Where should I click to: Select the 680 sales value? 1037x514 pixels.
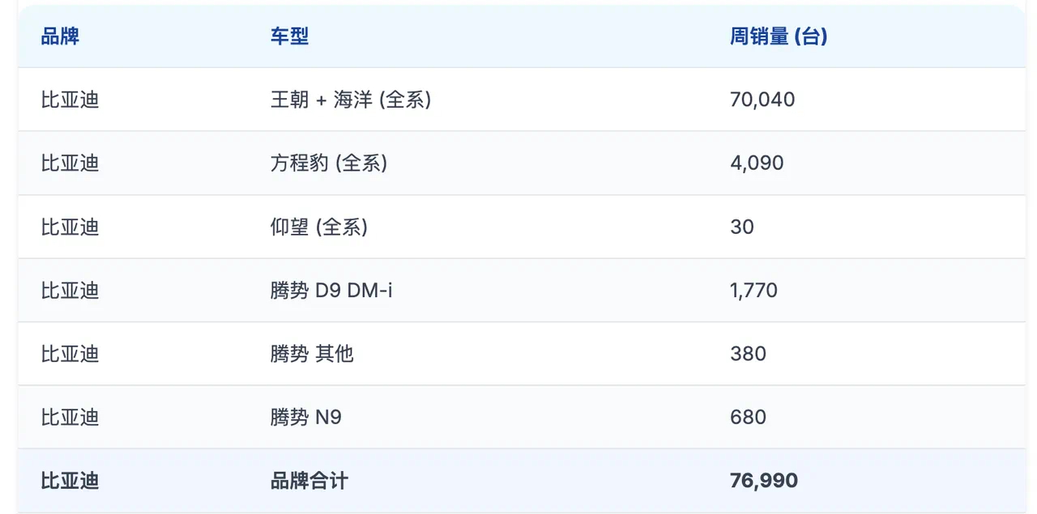pyautogui.click(x=748, y=417)
